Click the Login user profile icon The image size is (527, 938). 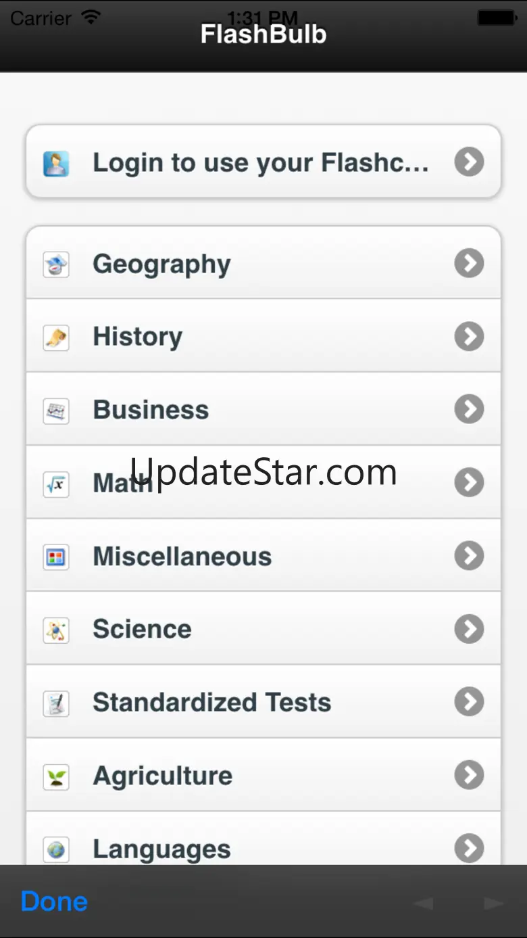click(56, 163)
